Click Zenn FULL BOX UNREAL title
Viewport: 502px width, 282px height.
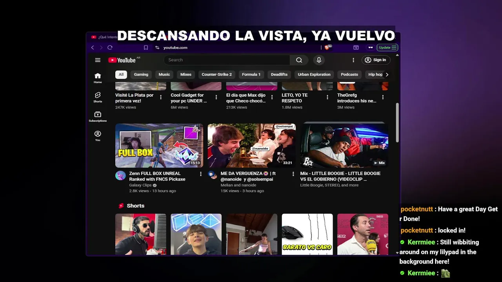(x=157, y=176)
